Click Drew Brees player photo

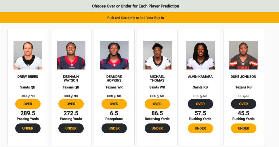[28, 55]
